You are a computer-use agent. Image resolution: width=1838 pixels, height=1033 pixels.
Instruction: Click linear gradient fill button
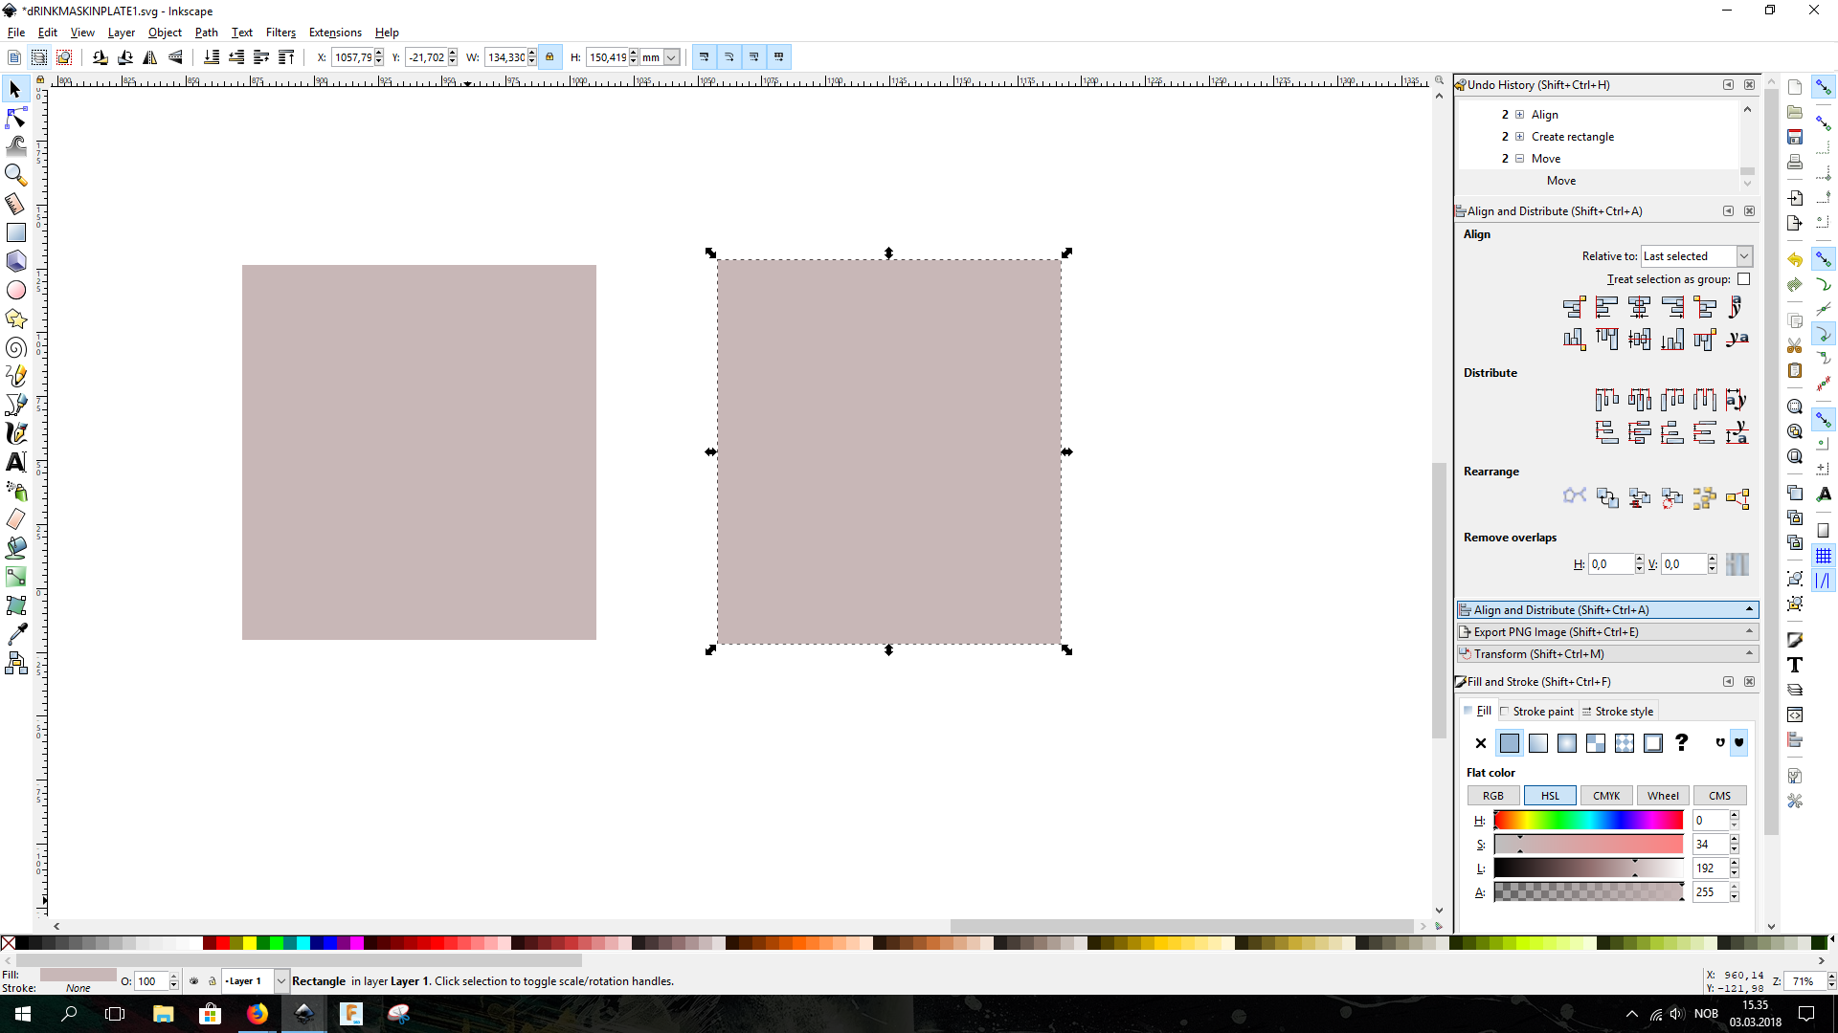tap(1538, 743)
